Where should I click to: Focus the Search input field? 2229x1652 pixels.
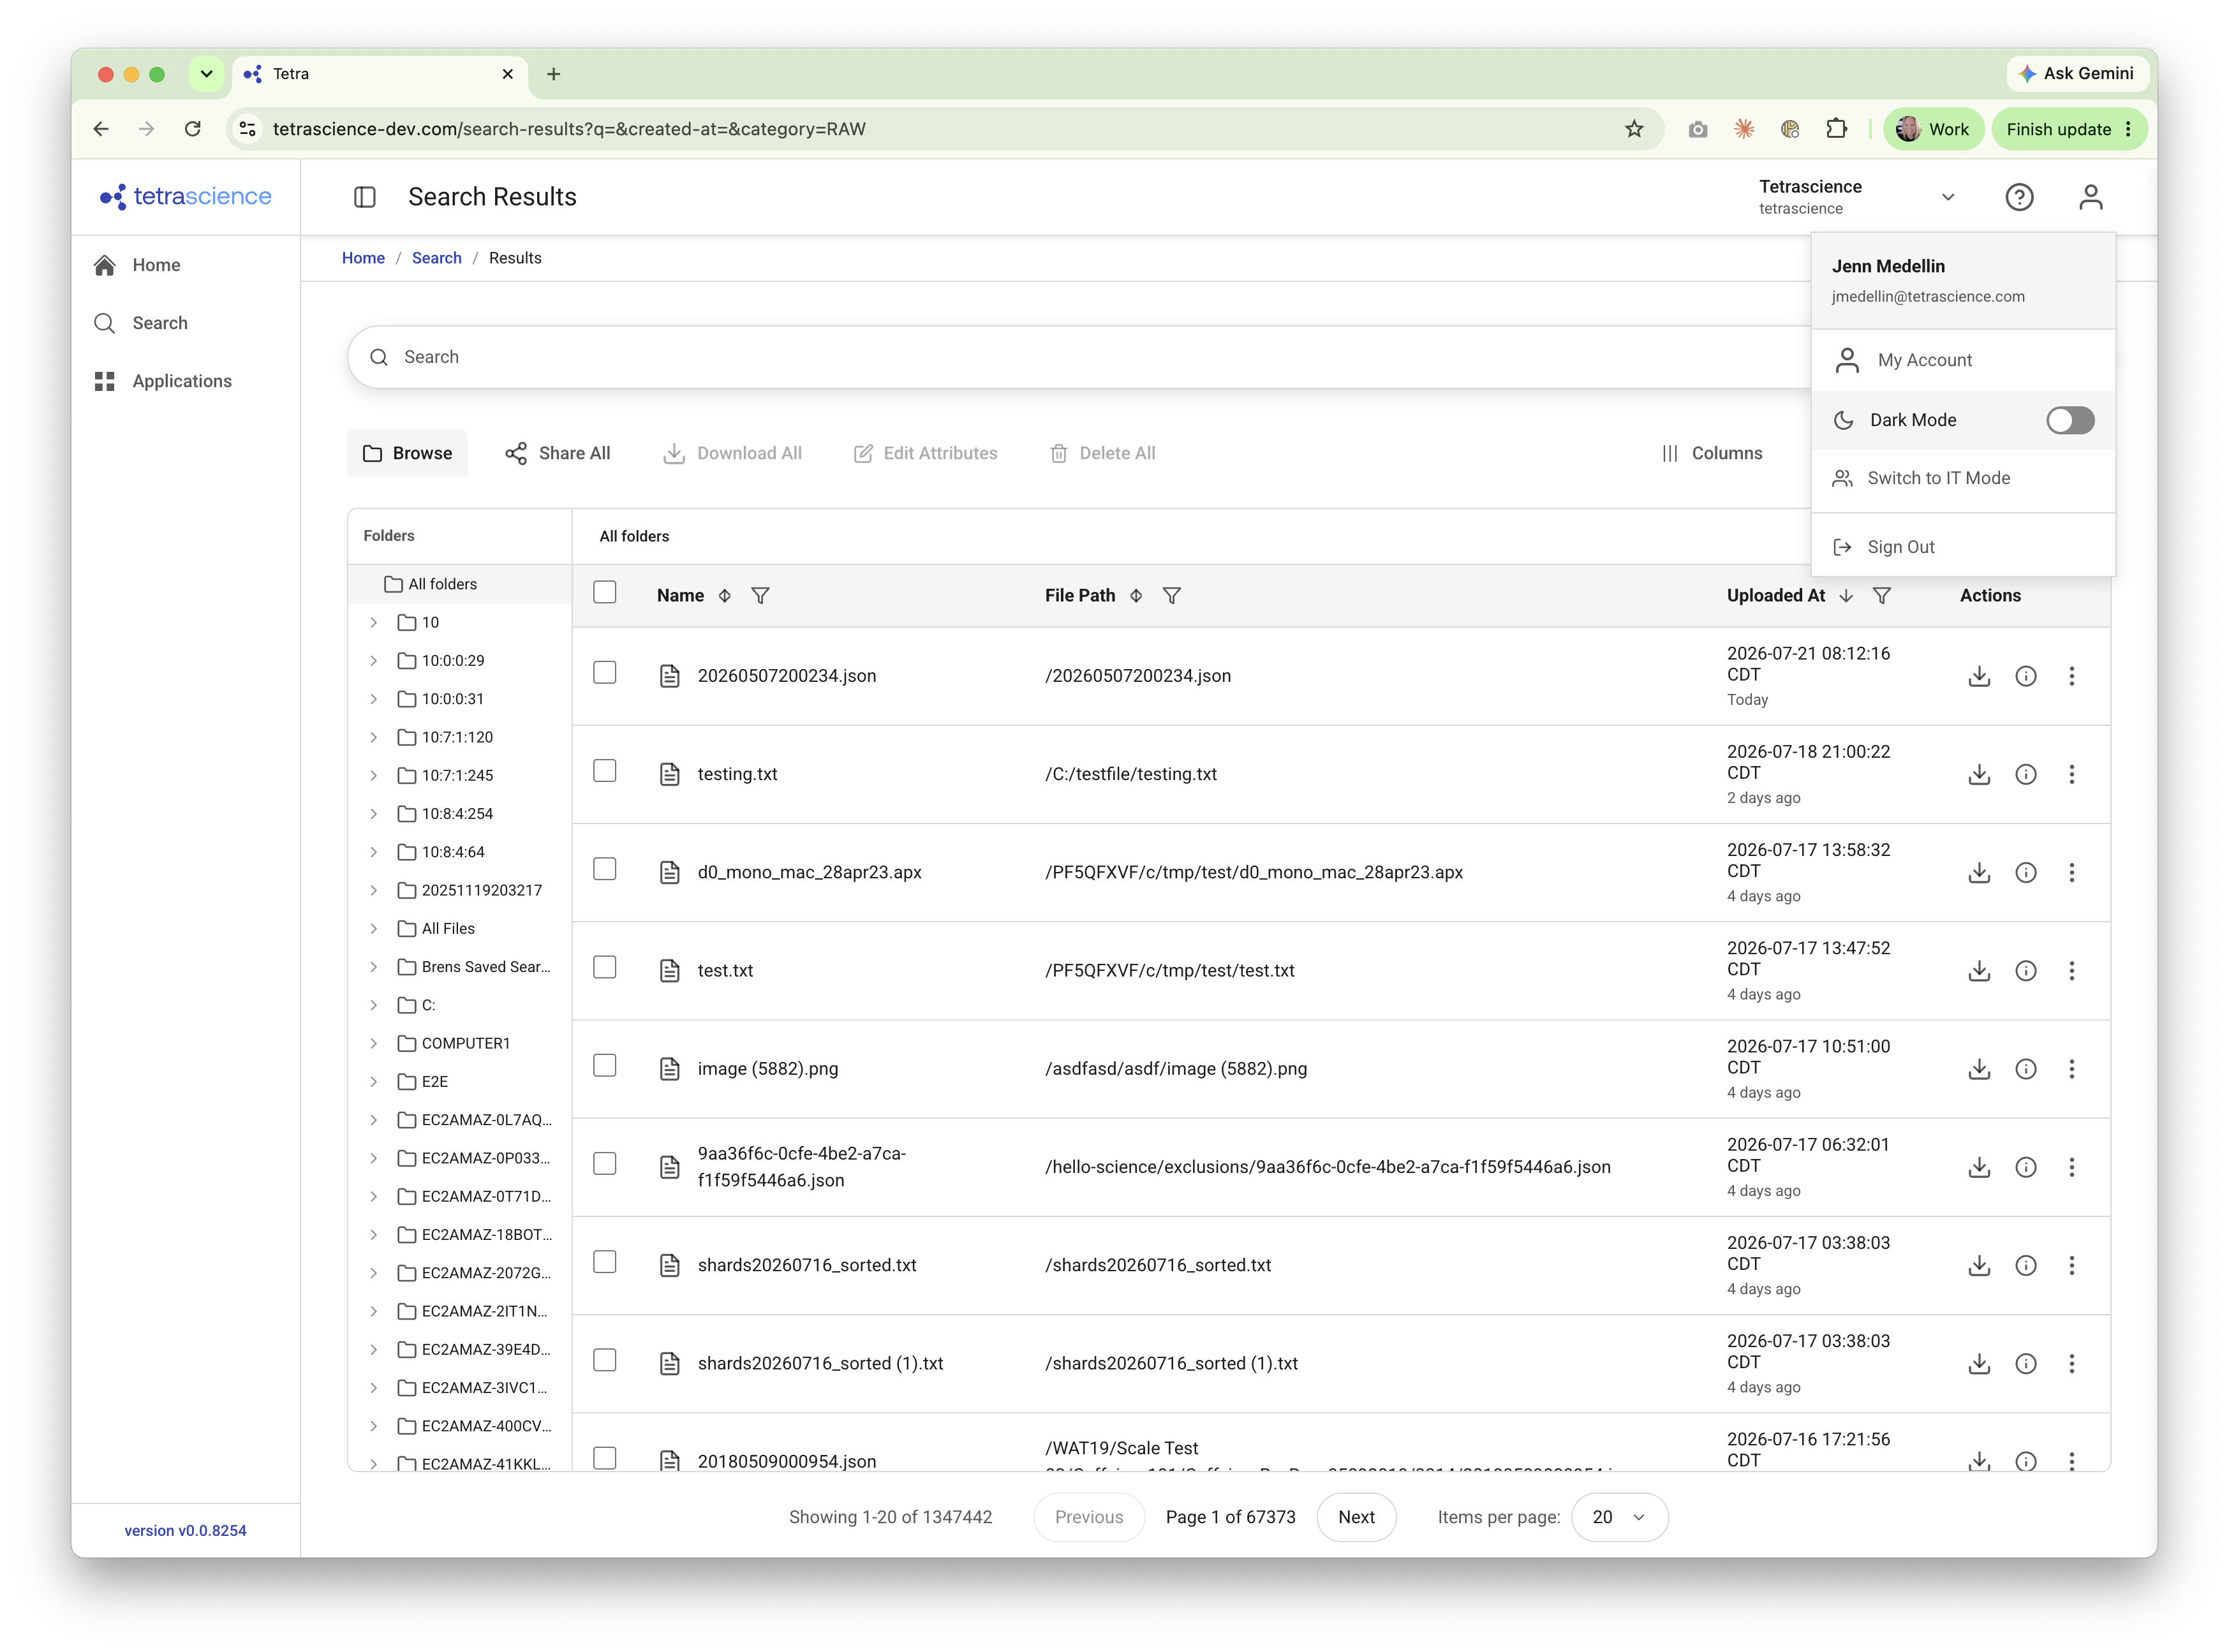[x=1080, y=357]
